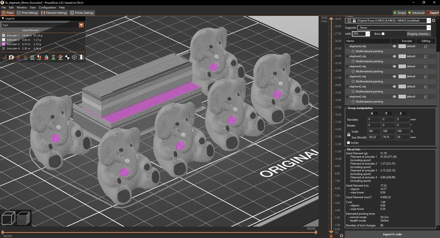Screen dimensions: 440x238
Task: Click extruder color swatch of first elephant2.obj
Action: 402,46
